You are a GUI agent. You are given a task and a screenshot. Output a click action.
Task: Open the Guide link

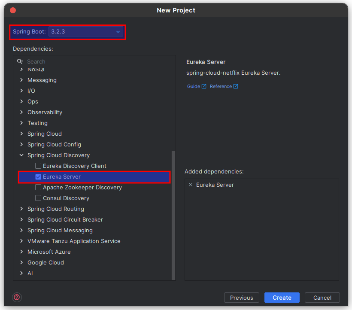[194, 86]
